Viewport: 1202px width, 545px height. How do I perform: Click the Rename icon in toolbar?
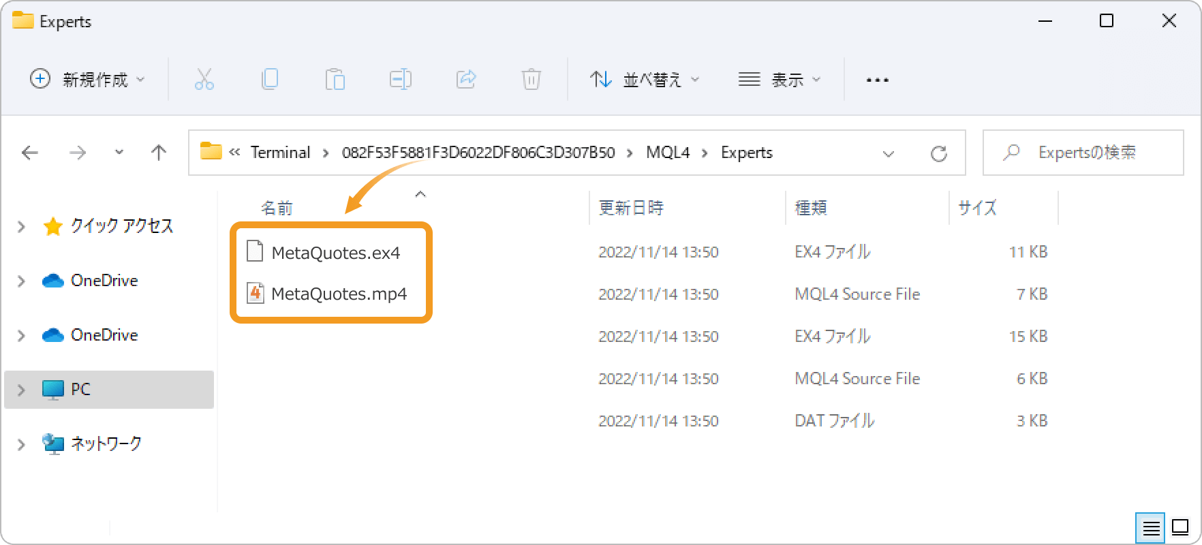[x=401, y=80]
